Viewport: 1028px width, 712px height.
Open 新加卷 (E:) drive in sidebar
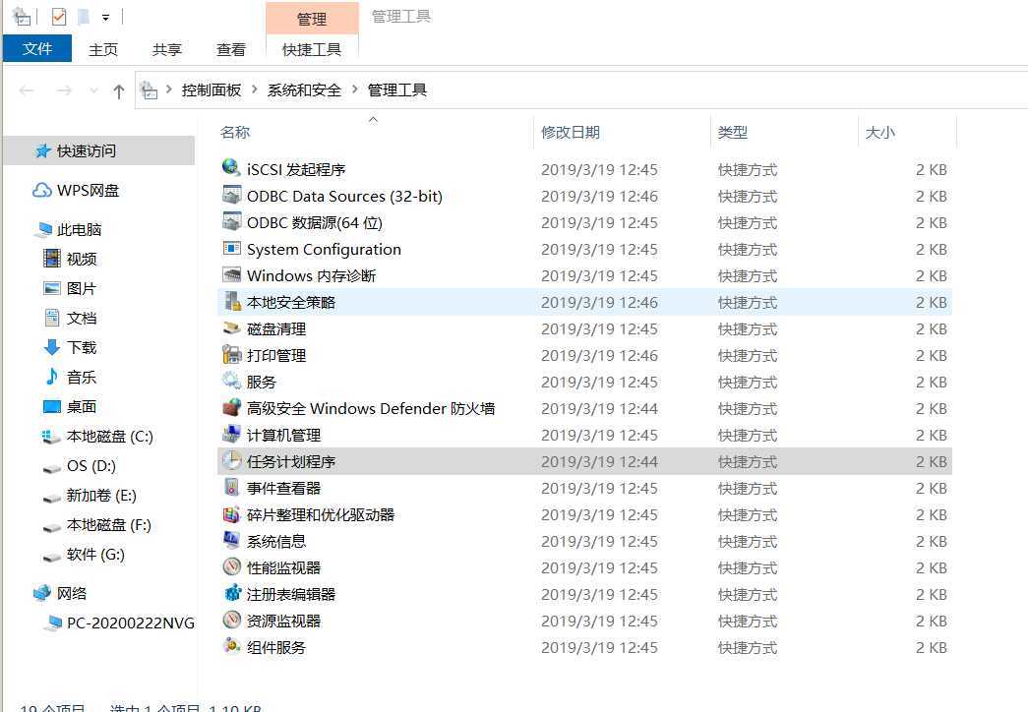click(101, 495)
